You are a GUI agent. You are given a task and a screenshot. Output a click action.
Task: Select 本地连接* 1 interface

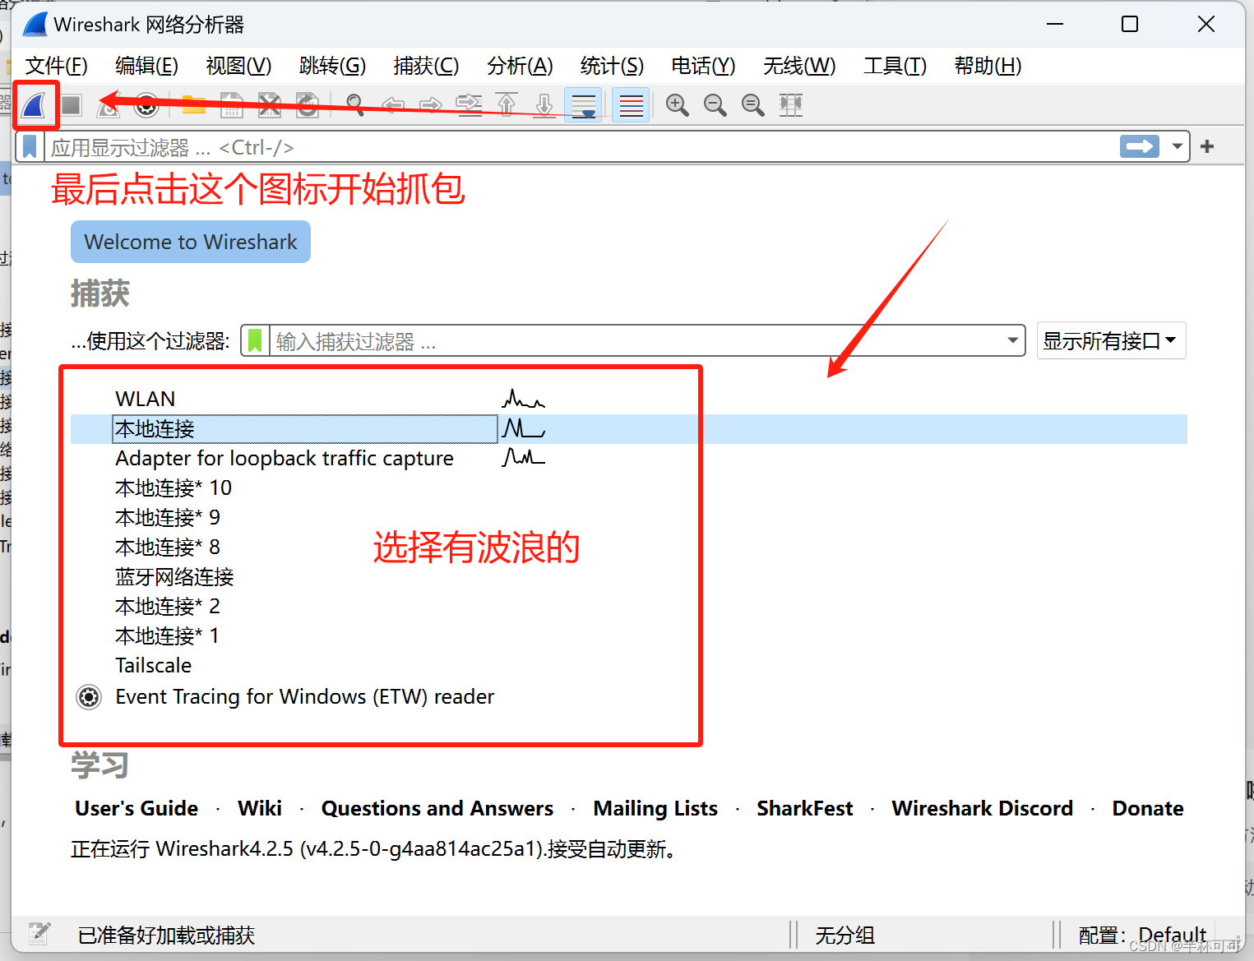168,635
